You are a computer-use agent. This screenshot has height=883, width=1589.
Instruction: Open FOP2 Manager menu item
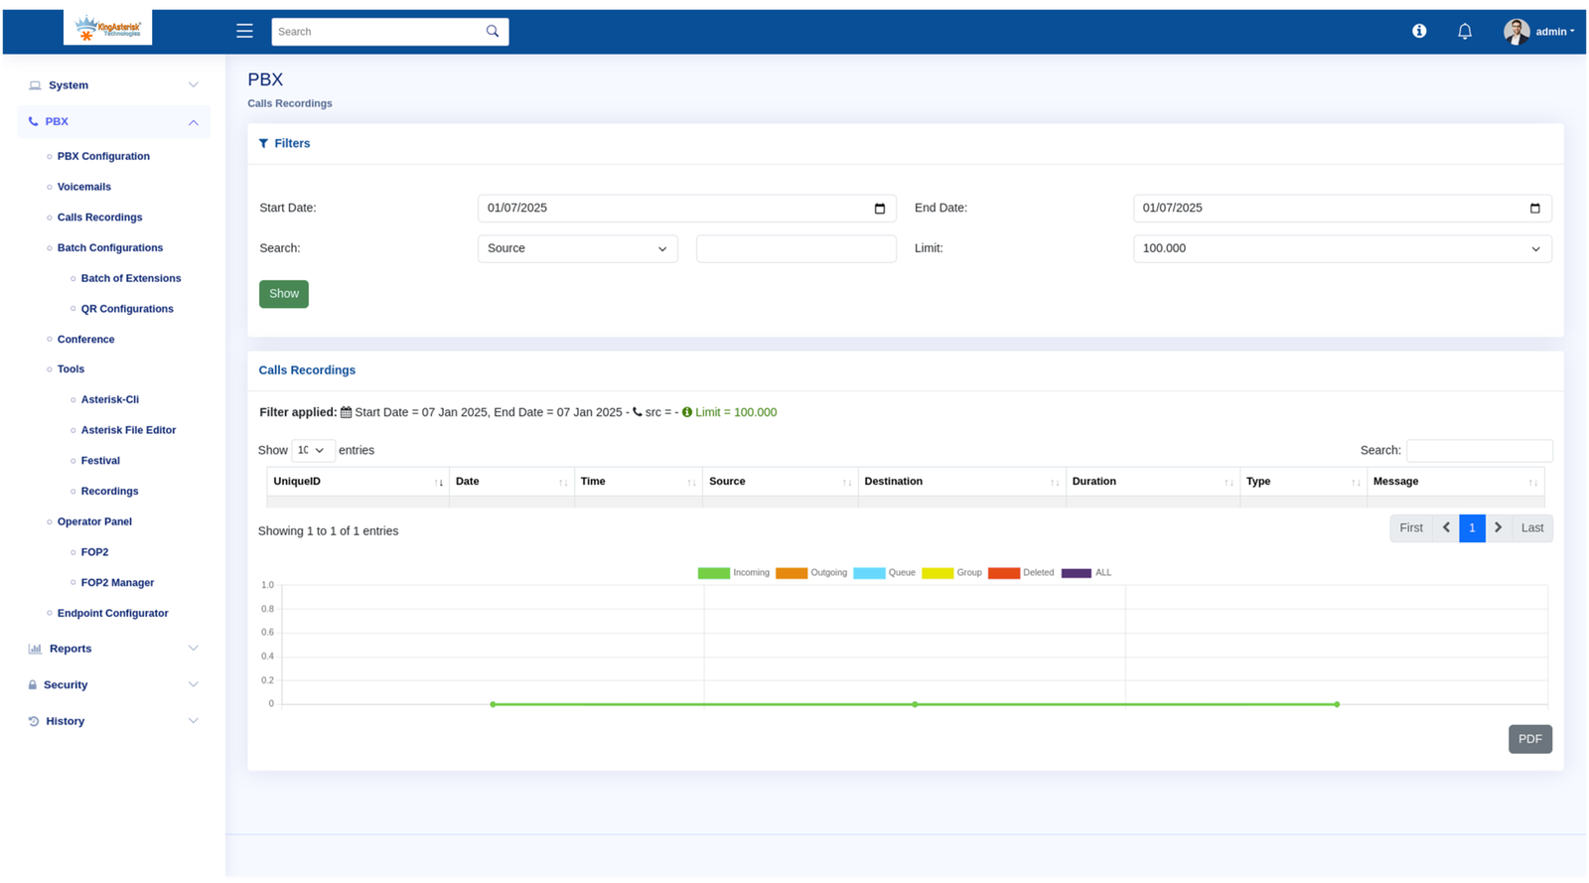pos(117,583)
